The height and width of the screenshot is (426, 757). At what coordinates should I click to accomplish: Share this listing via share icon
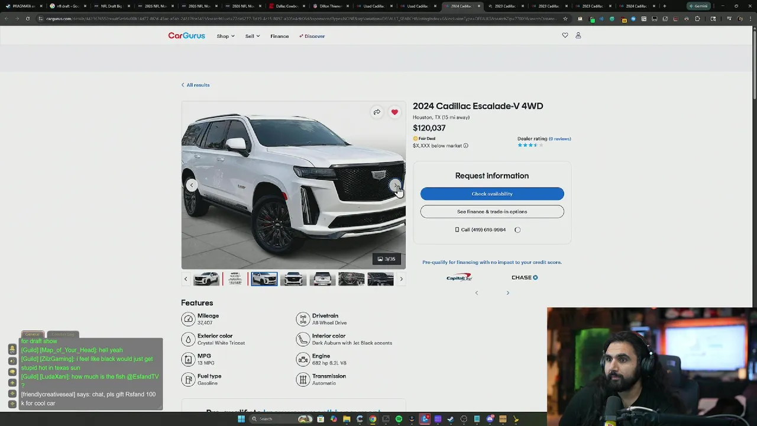click(377, 112)
